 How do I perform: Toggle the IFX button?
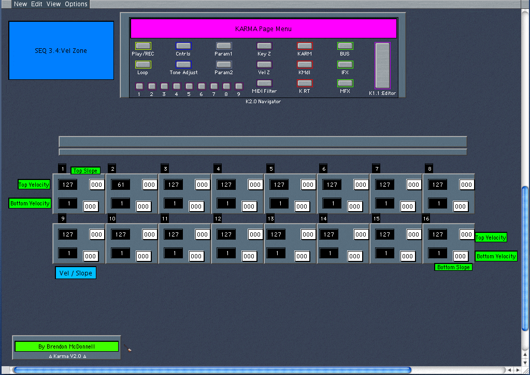point(345,65)
